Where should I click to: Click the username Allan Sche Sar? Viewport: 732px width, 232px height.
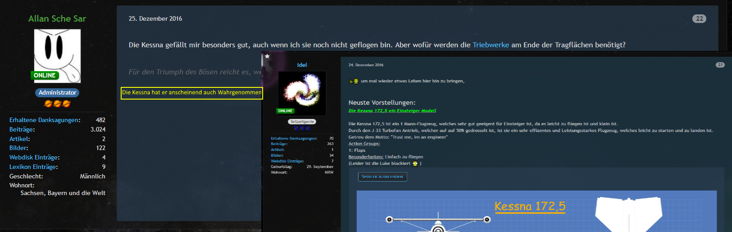pyautogui.click(x=57, y=18)
